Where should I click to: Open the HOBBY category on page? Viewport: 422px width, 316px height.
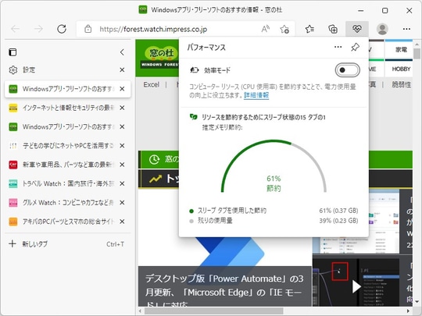tap(401, 69)
